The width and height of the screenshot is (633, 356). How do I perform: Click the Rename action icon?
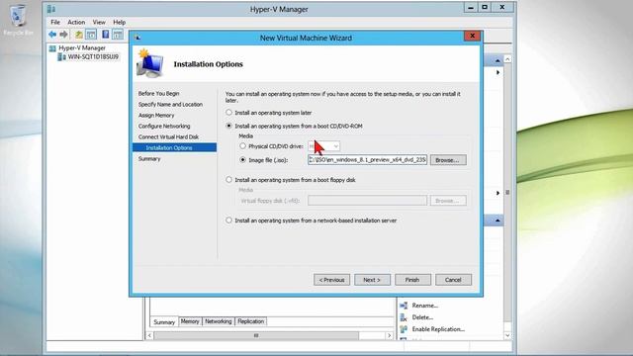pyautogui.click(x=404, y=306)
